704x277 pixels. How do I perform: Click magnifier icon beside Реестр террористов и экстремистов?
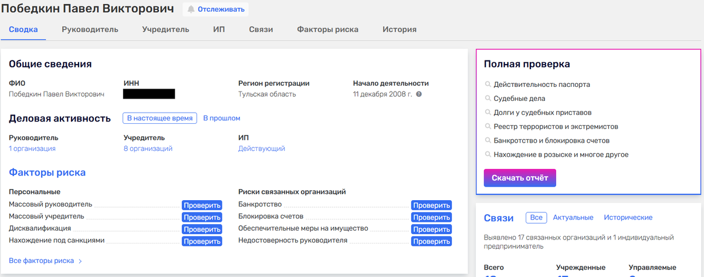coord(488,127)
